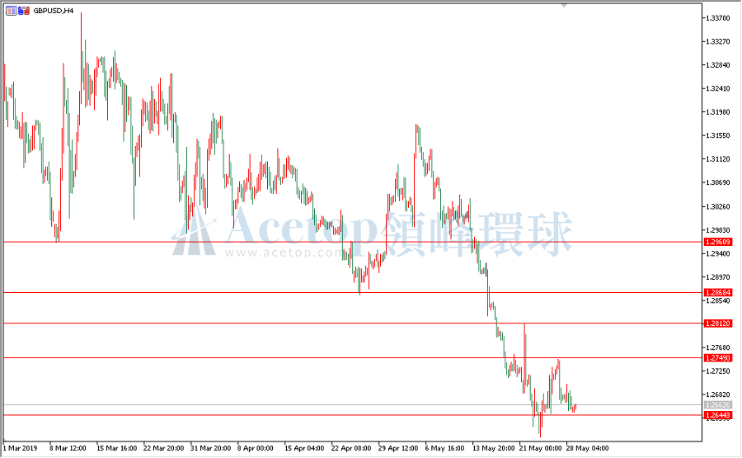This screenshot has height=458, width=742.
Task: Click the 8 Mar 12:00 time label
Action: tap(68, 448)
